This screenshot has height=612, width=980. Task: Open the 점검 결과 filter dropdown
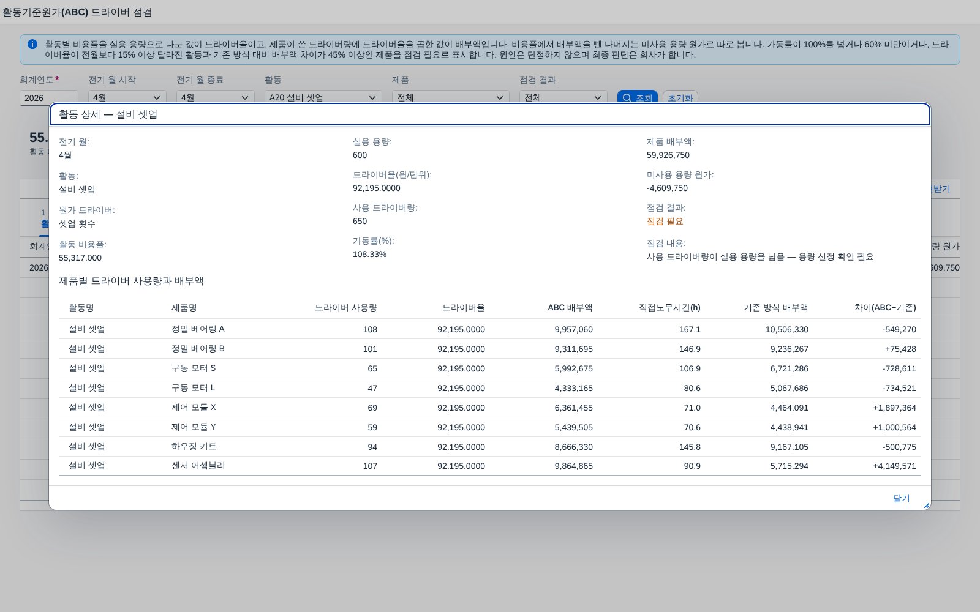(563, 98)
